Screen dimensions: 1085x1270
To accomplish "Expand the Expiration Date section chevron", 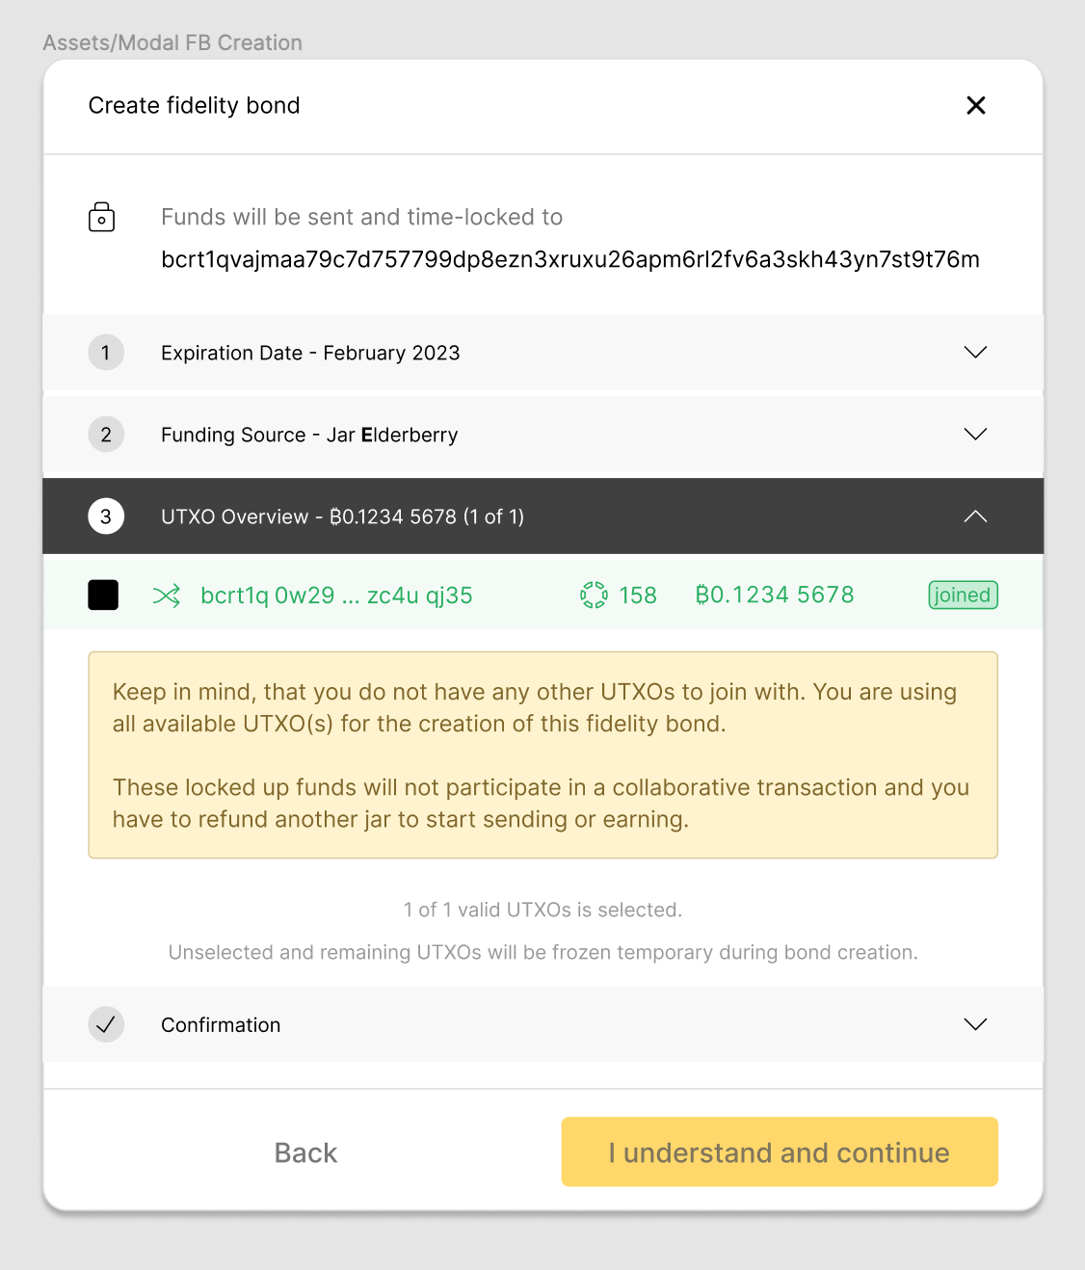I will click(975, 353).
